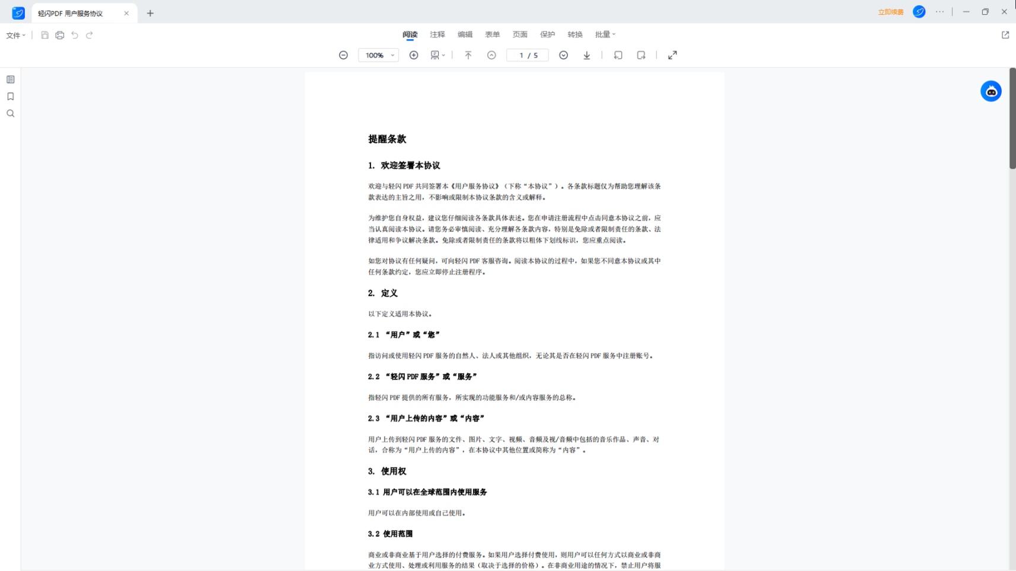This screenshot has height=571, width=1016.
Task: Minimize the application window
Action: 966,12
